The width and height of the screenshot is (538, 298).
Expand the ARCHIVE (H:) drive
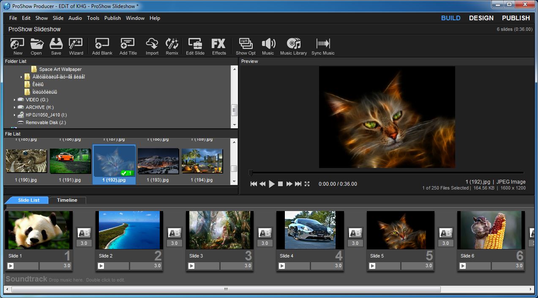(x=14, y=107)
